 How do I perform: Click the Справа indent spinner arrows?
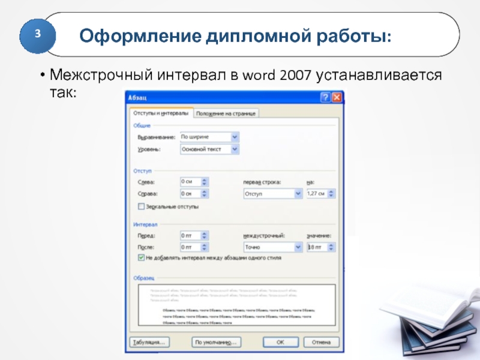point(205,193)
